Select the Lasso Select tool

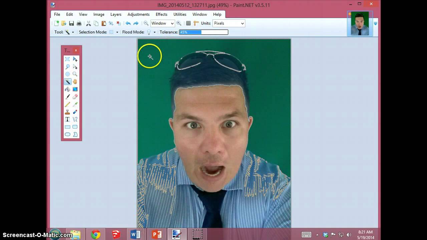tap(67, 67)
